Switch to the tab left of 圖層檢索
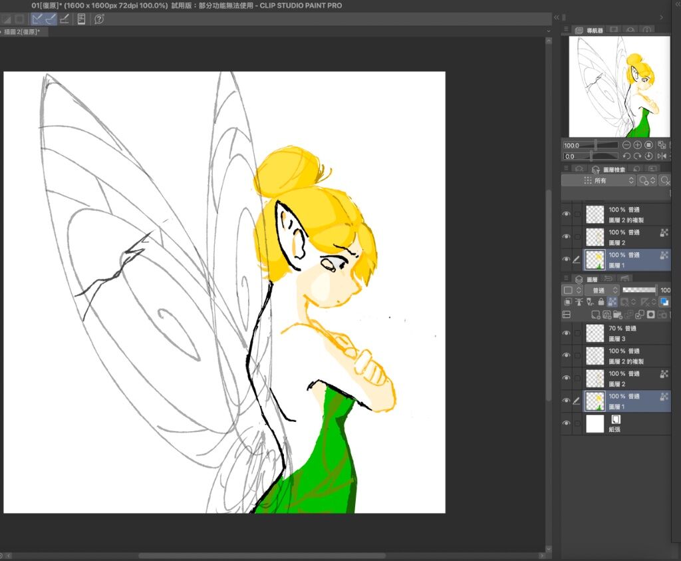Screen dimensions: 681x561 pyautogui.click(x=579, y=169)
